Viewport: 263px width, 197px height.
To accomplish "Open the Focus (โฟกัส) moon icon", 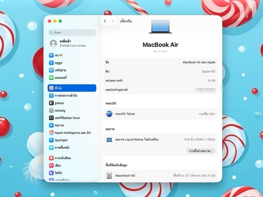I will (51, 173).
